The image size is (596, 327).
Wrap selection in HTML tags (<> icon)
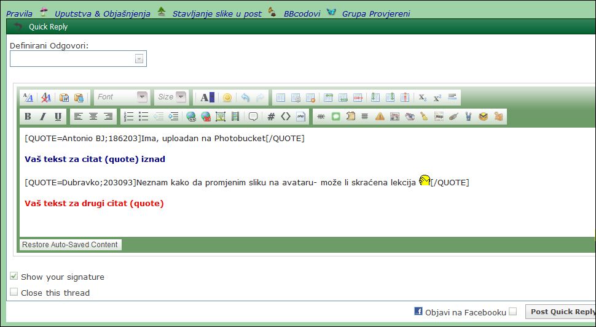click(x=286, y=117)
